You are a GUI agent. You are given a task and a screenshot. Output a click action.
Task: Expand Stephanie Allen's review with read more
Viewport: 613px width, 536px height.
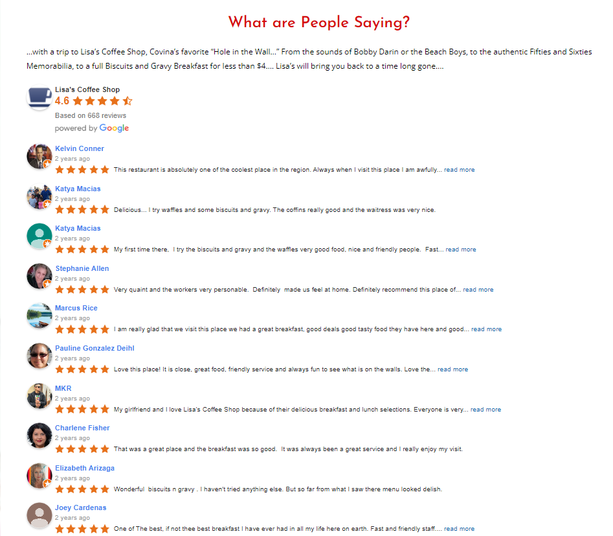478,290
